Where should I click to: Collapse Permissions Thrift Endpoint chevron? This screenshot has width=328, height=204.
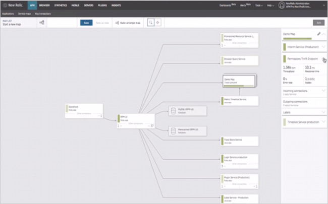323,59
